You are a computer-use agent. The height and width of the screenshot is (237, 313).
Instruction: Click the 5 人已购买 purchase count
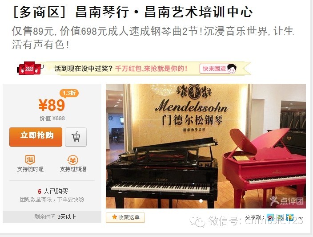[53, 192]
